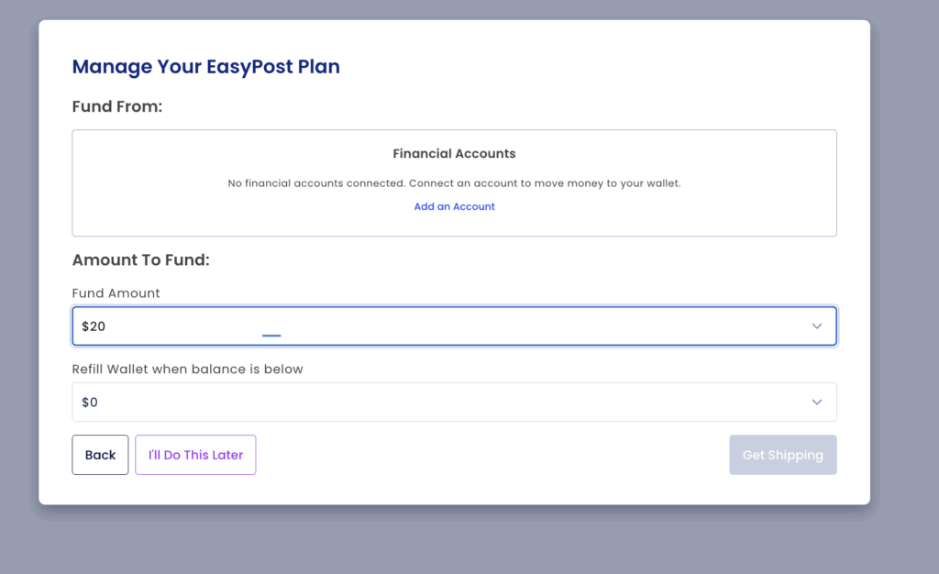Open the Fund Amount combo box
This screenshot has width=939, height=574.
pyautogui.click(x=454, y=326)
